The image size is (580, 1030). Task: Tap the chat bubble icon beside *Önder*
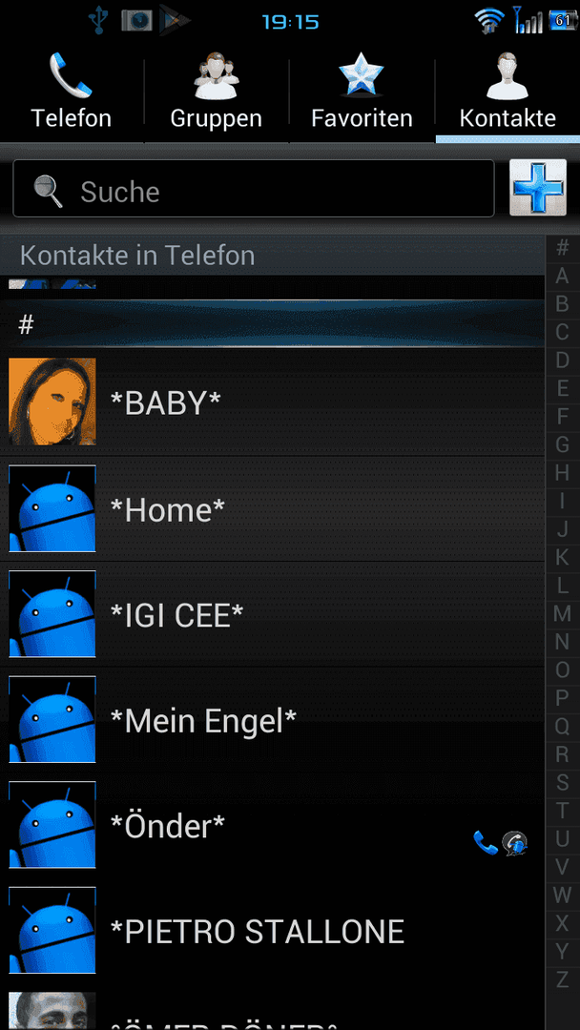516,843
